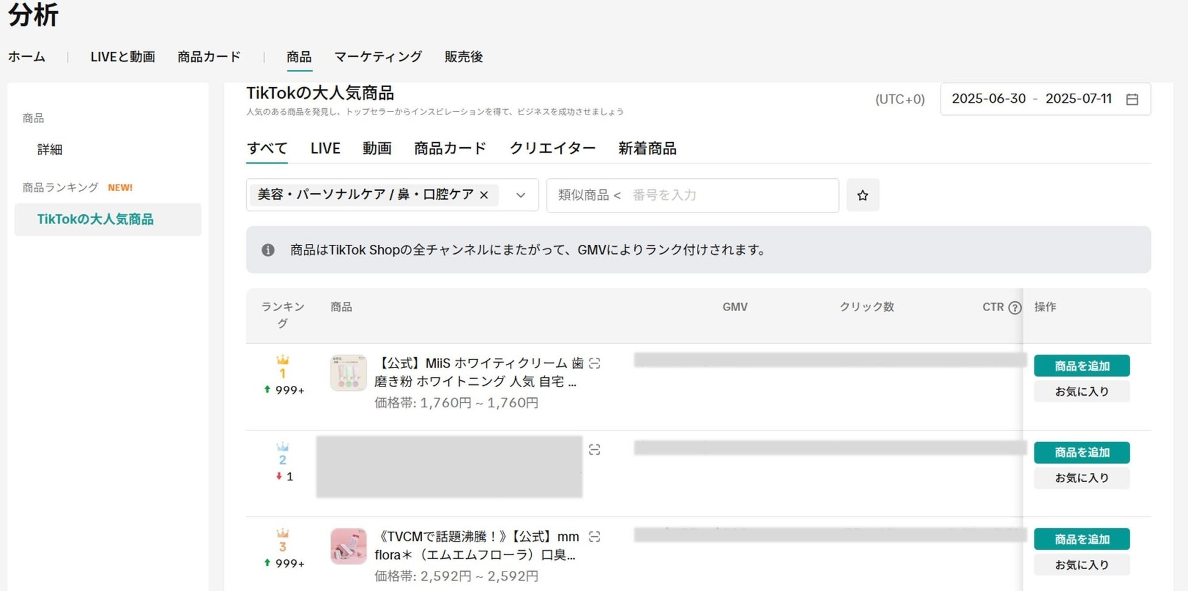The image size is (1188, 591).
Task: Open the LIVEと動画 analytics tab
Action: 122,57
